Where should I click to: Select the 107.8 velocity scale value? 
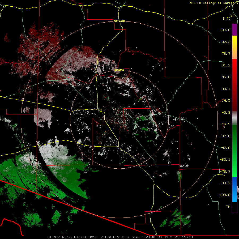click(x=225, y=30)
